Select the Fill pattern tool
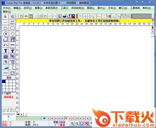 pos(5,56)
